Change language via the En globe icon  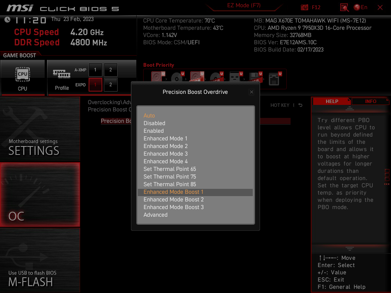[360, 7]
